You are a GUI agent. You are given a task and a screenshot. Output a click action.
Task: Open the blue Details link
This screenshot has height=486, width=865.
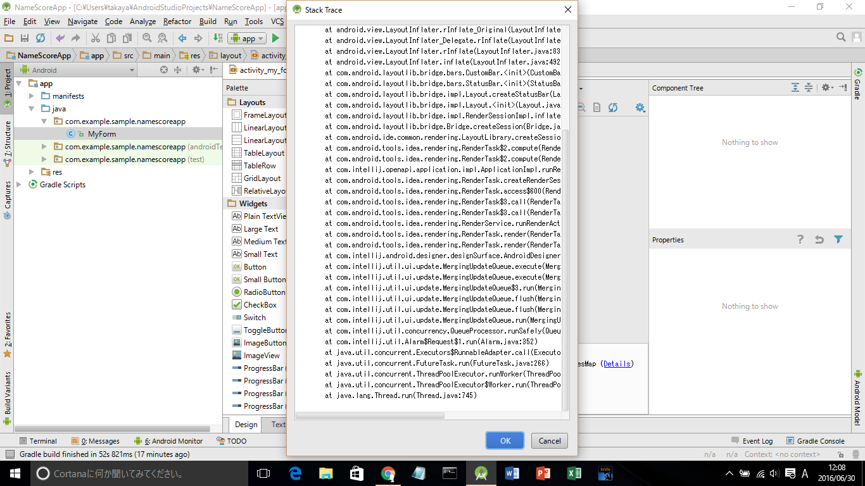point(617,363)
